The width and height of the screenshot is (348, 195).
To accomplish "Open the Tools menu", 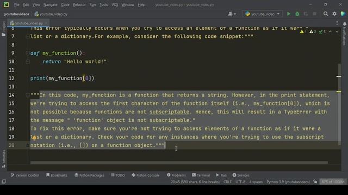I will pyautogui.click(x=104, y=5).
